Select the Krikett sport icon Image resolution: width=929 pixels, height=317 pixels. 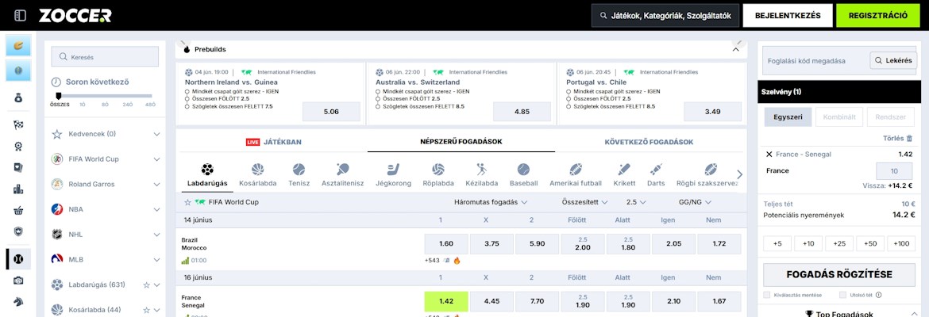click(x=624, y=170)
